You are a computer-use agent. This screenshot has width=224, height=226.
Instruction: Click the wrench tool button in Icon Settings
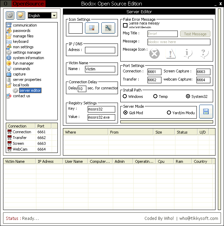[x=108, y=28]
